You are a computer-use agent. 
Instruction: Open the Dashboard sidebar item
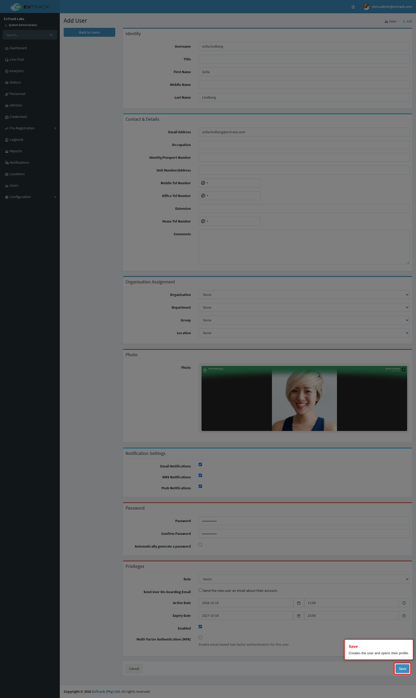[30, 48]
